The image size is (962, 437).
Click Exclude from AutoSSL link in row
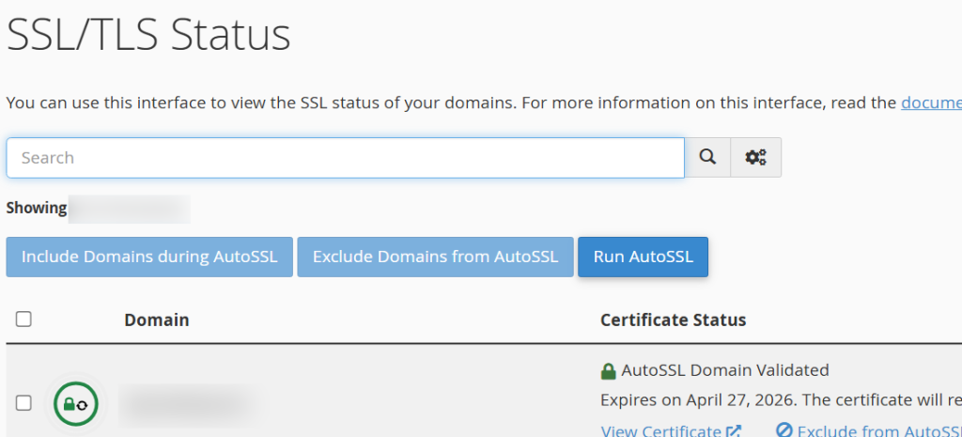pyautogui.click(x=869, y=430)
